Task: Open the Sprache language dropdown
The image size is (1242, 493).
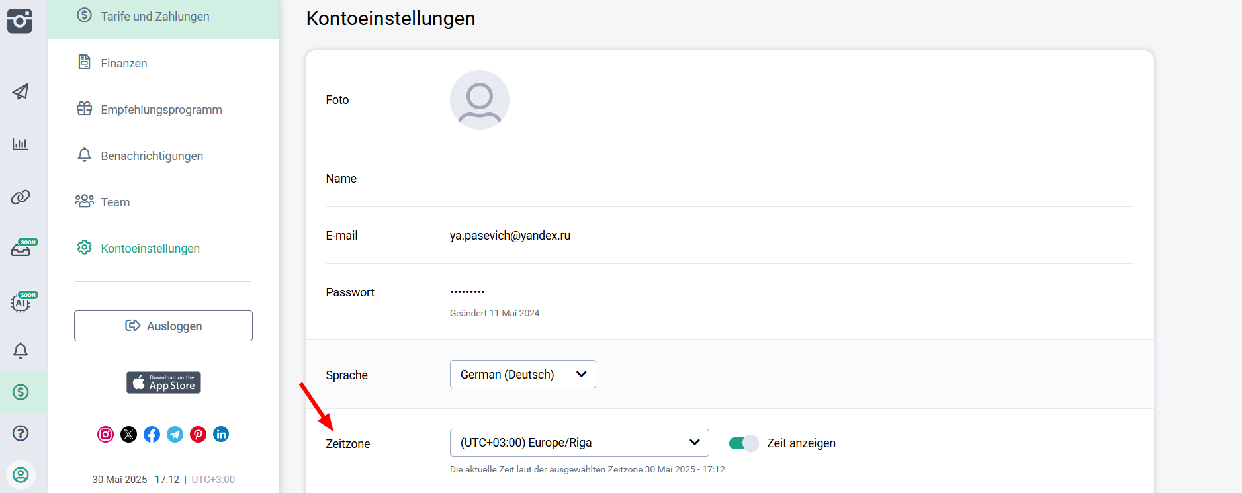Action: tap(523, 375)
